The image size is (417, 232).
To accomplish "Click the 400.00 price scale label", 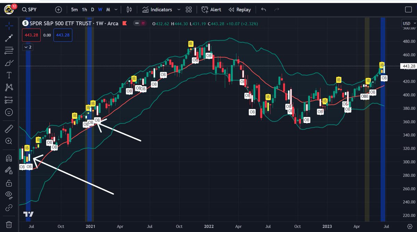I will pyautogui.click(x=409, y=95).
